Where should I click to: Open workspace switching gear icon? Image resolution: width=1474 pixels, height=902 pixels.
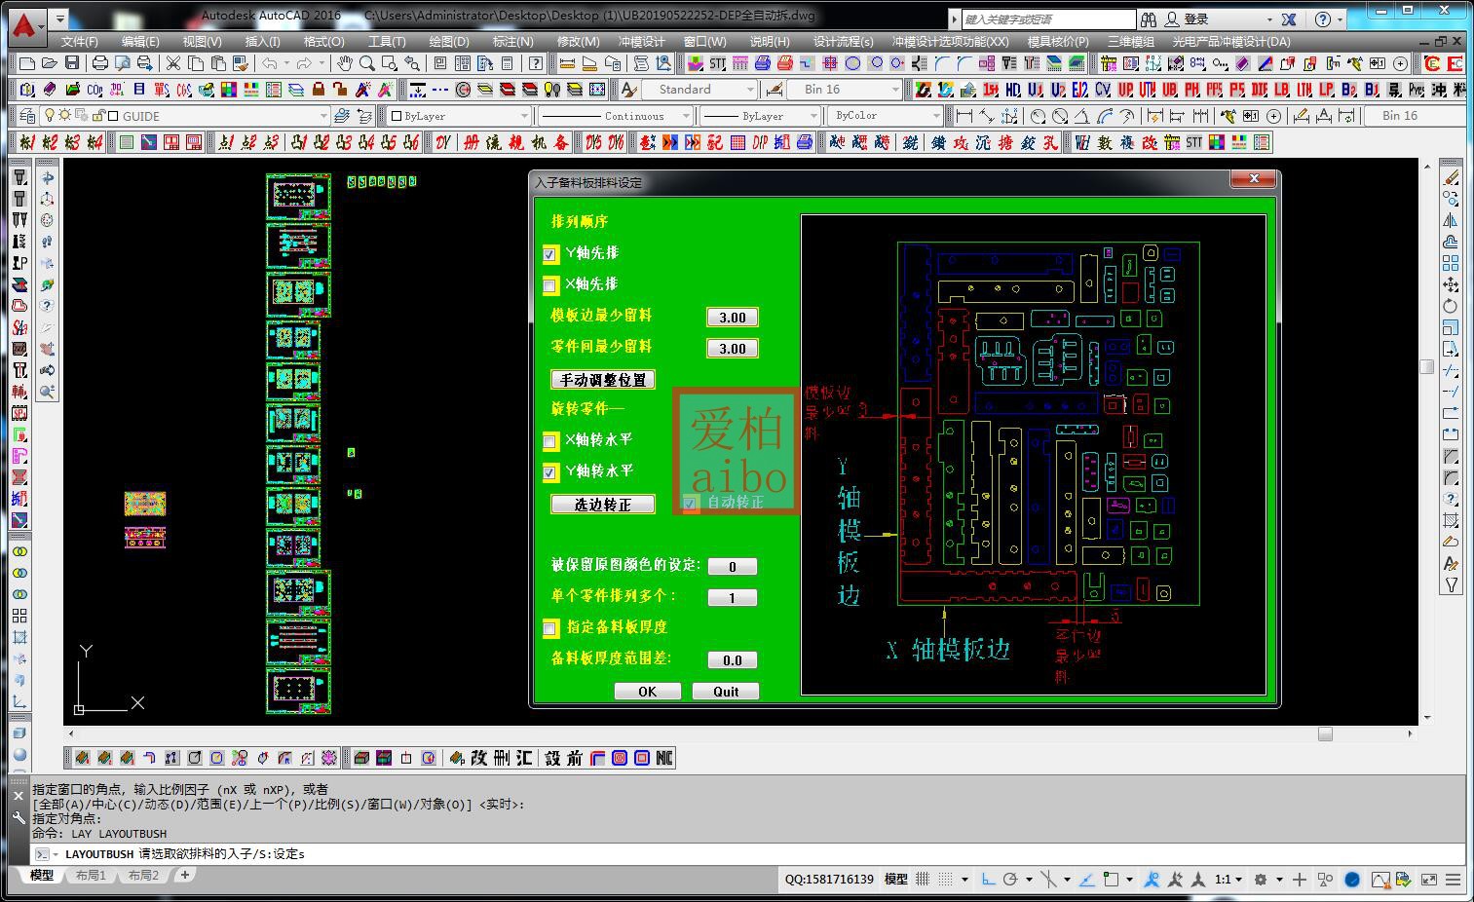(x=1261, y=880)
